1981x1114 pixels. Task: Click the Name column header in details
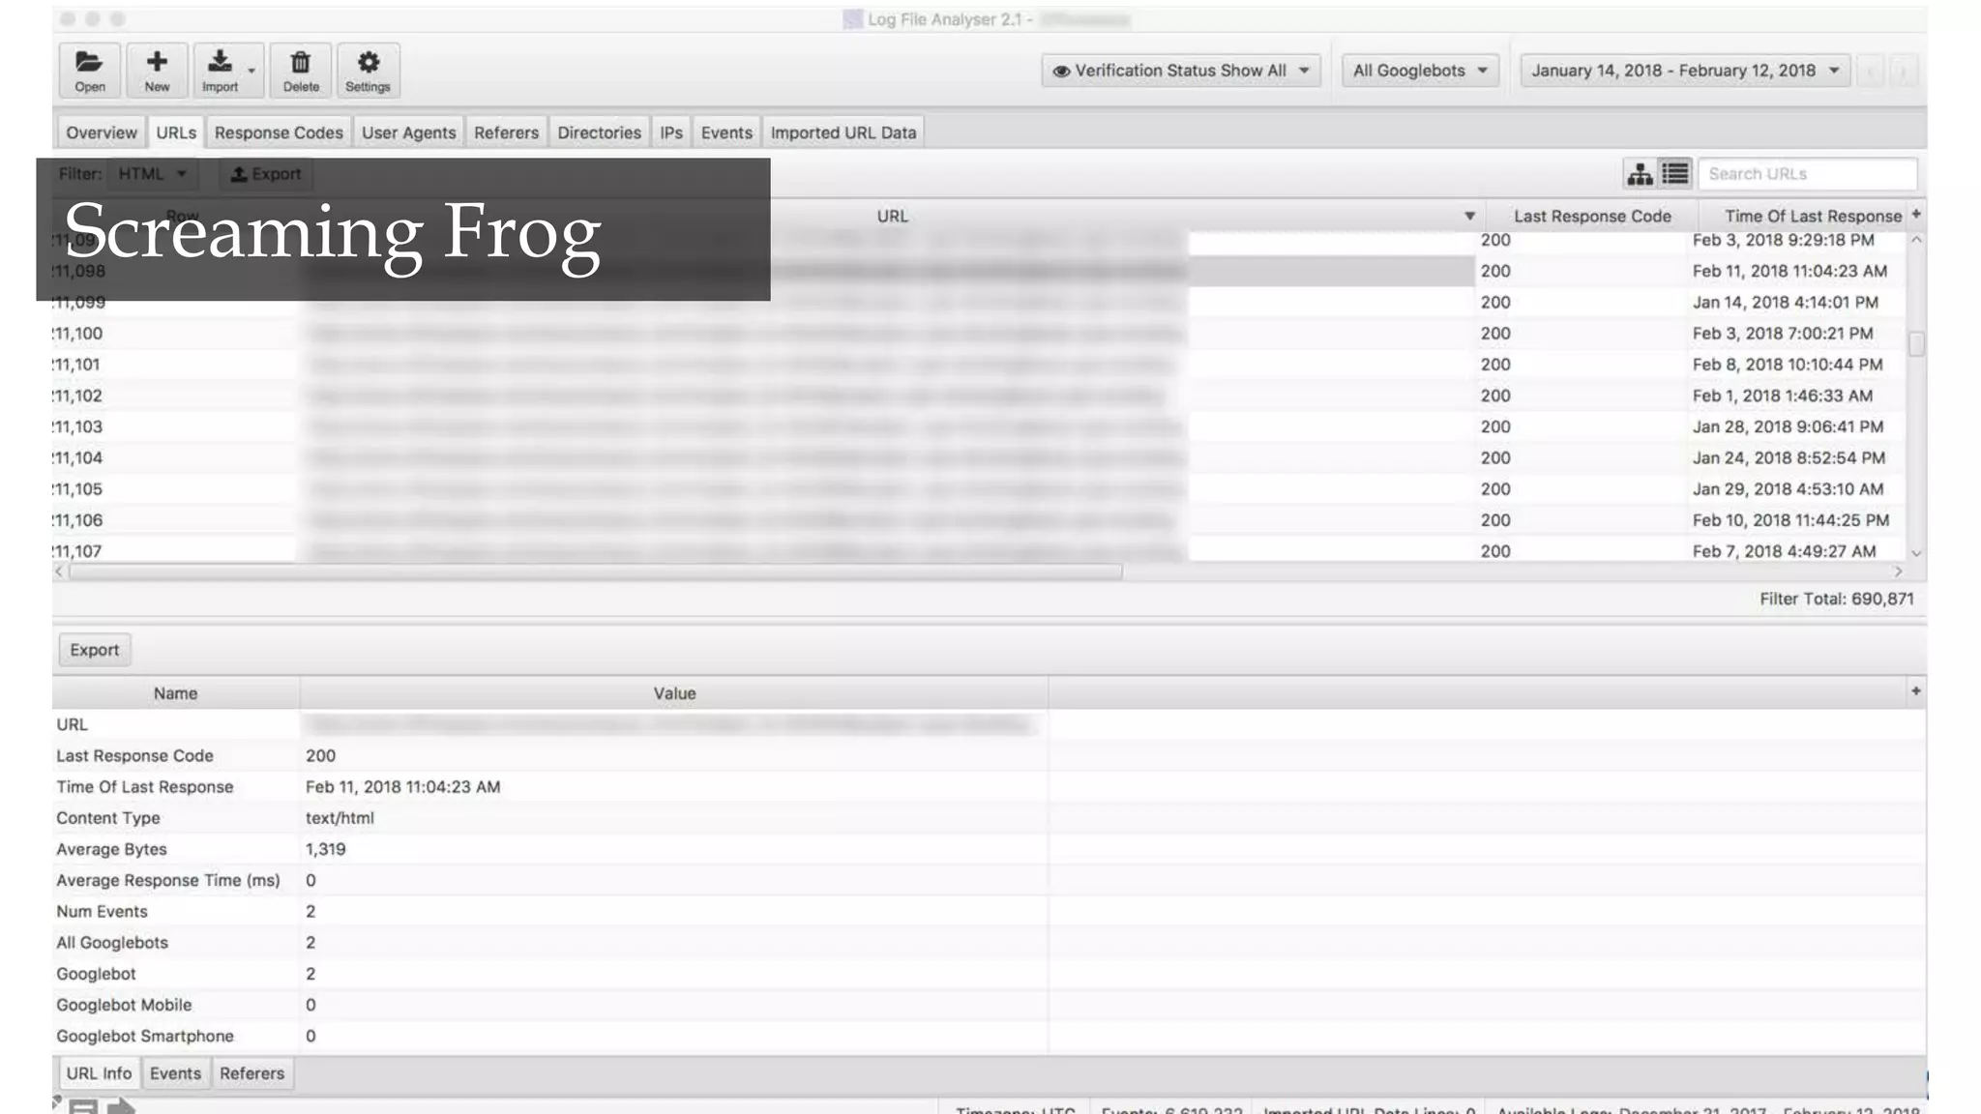click(x=175, y=693)
